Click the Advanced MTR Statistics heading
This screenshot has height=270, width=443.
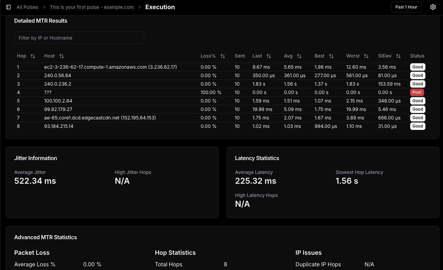pyautogui.click(x=46, y=237)
